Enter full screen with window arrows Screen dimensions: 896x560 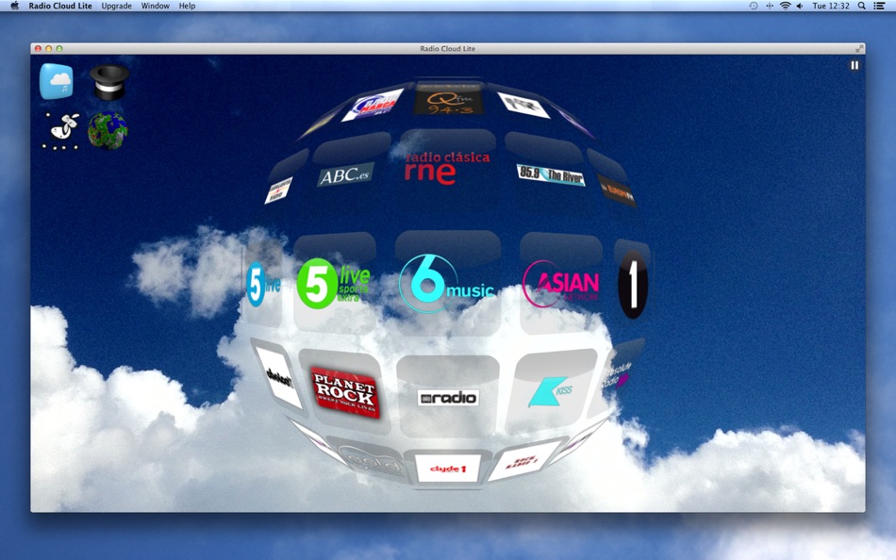tap(859, 49)
